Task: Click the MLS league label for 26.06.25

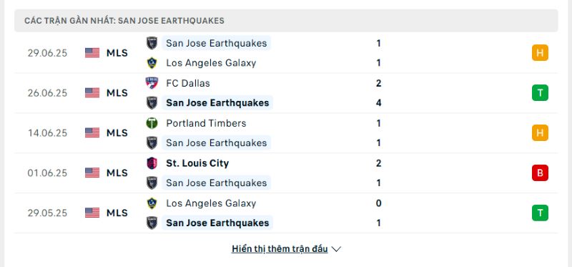Action: pos(117,93)
